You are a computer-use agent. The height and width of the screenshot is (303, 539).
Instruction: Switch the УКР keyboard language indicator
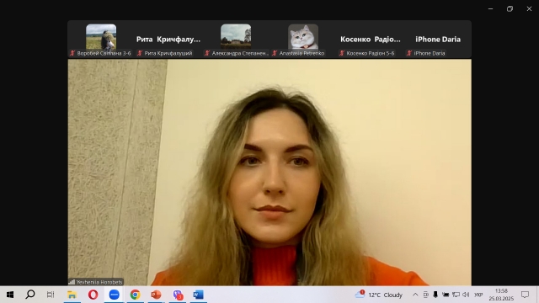(478, 295)
